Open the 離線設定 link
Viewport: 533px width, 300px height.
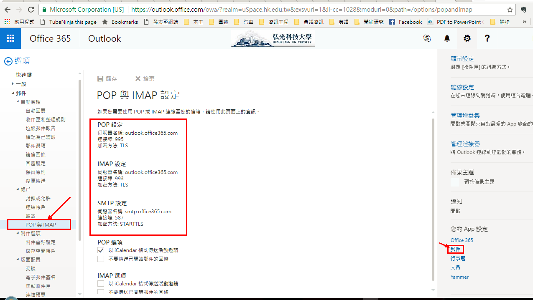point(462,87)
